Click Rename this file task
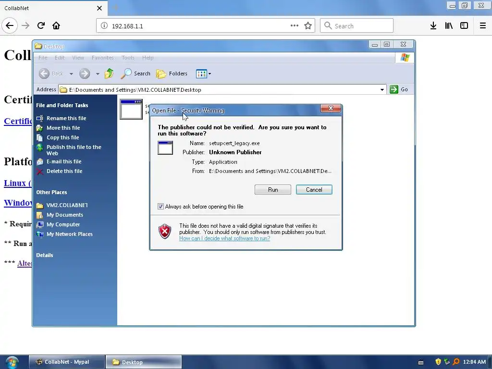 [66, 118]
